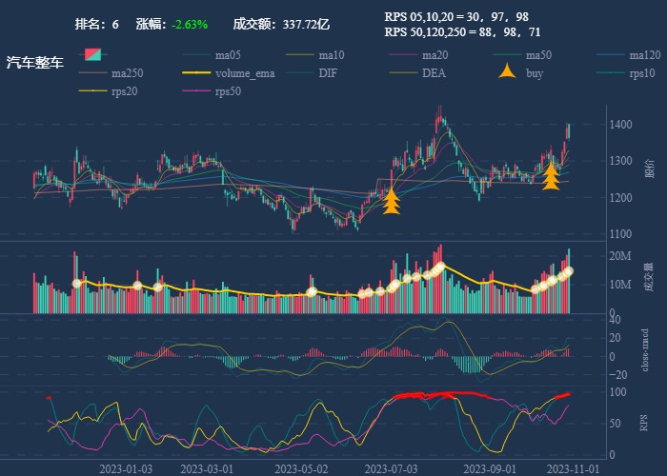The height and width of the screenshot is (476, 667).
Task: Click the 汽车整车 chart title
Action: [35, 63]
